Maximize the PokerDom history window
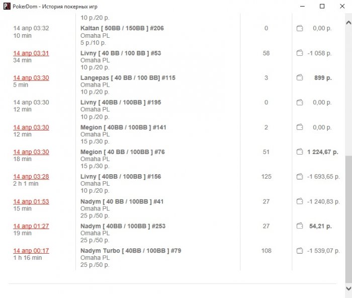 click(322, 7)
